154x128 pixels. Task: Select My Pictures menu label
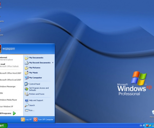35,68
